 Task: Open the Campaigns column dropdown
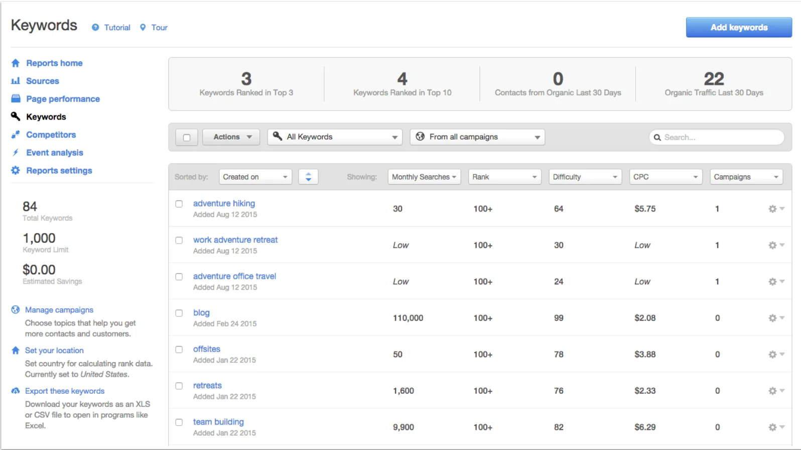point(746,177)
